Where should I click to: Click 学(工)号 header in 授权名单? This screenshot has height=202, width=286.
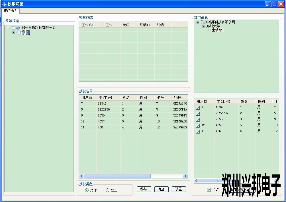coord(108,98)
